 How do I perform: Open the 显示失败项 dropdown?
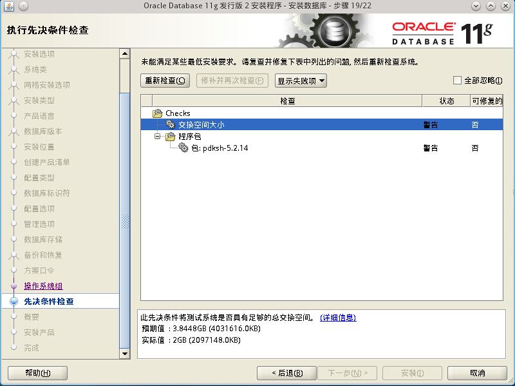coord(301,81)
